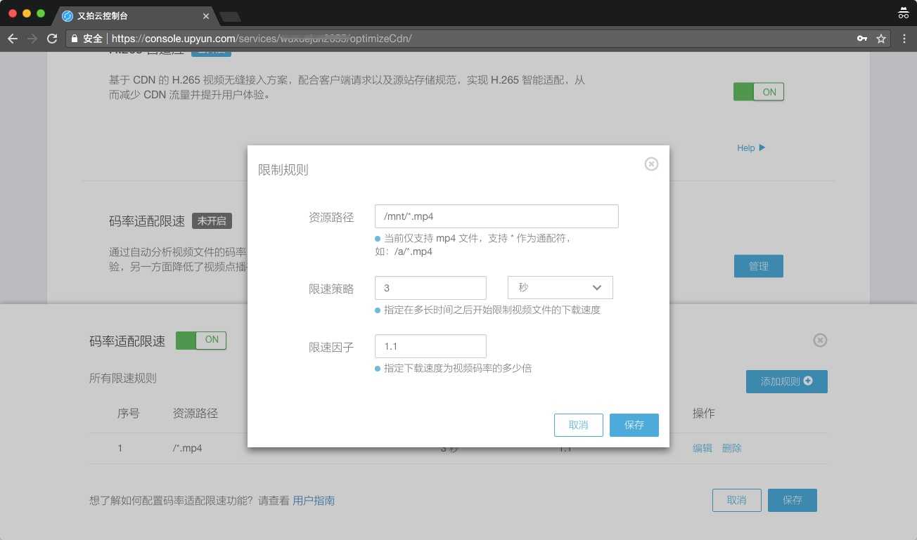Click the 限制规则 dialog title
Viewport: 917px width, 540px height.
283,170
